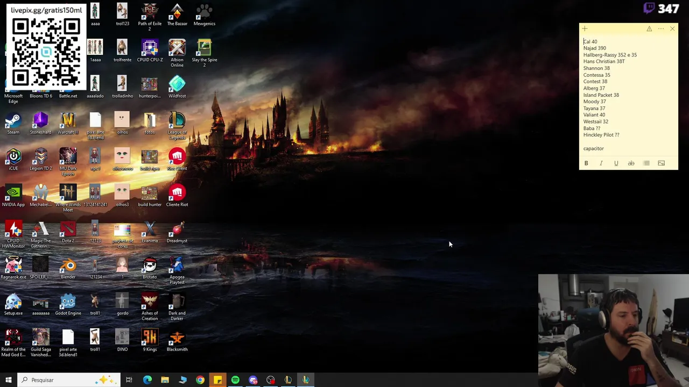Toggle bold formatting in sticky note
The image size is (689, 387).
tap(586, 163)
